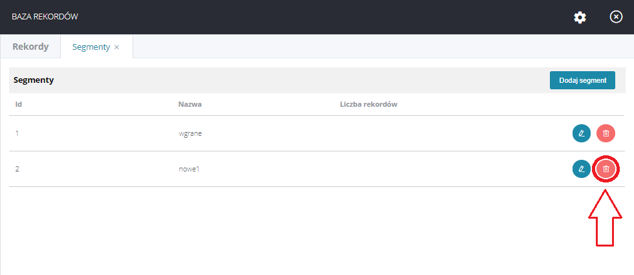
Task: Close the Segmenty tab with its x
Action: 116,47
